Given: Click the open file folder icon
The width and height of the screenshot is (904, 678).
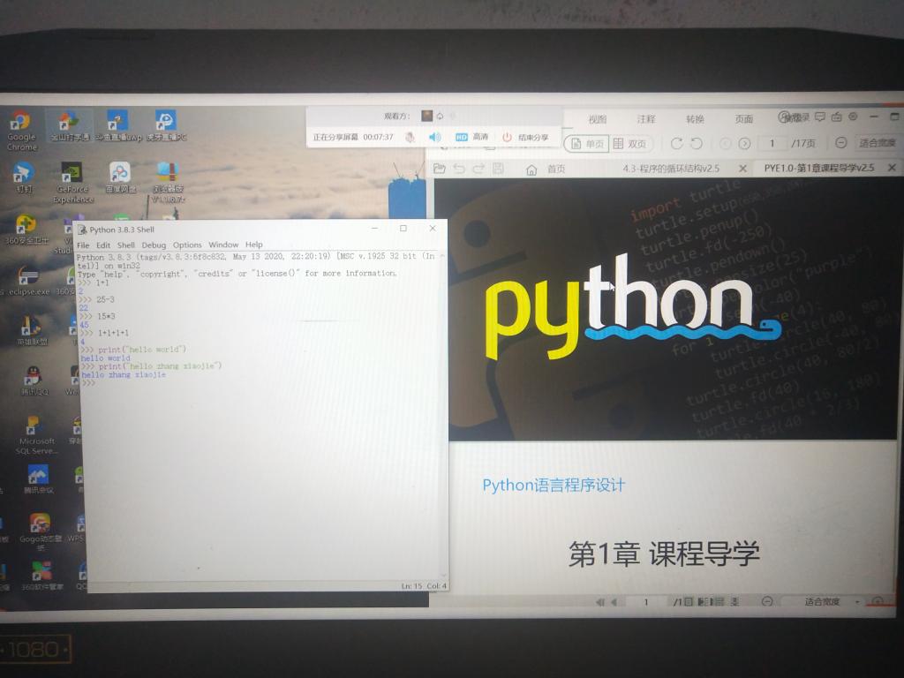Looking at the screenshot, I should [x=440, y=169].
